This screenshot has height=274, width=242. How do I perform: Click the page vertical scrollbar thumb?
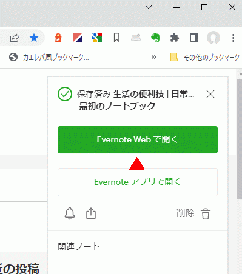pos(240,138)
